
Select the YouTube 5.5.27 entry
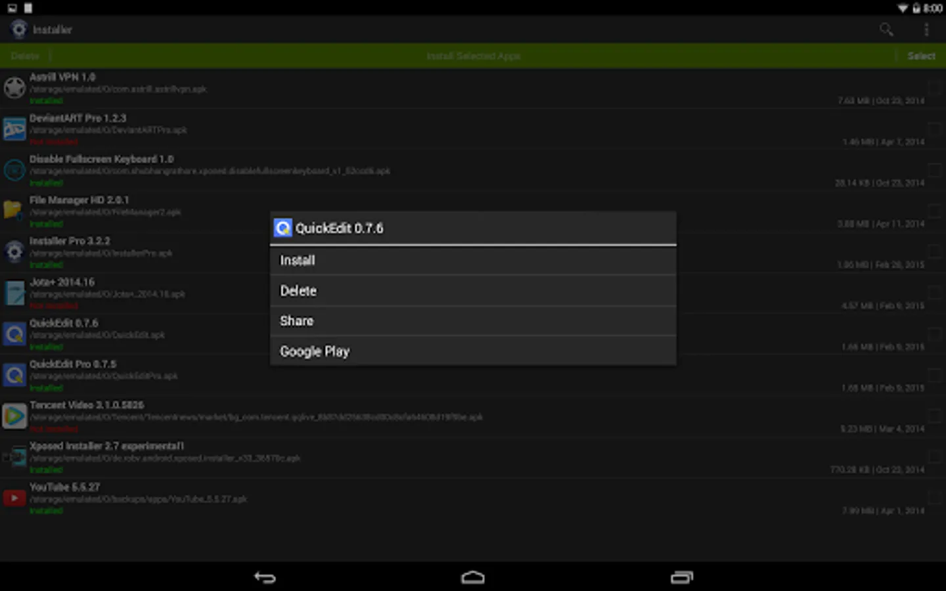pyautogui.click(x=473, y=498)
